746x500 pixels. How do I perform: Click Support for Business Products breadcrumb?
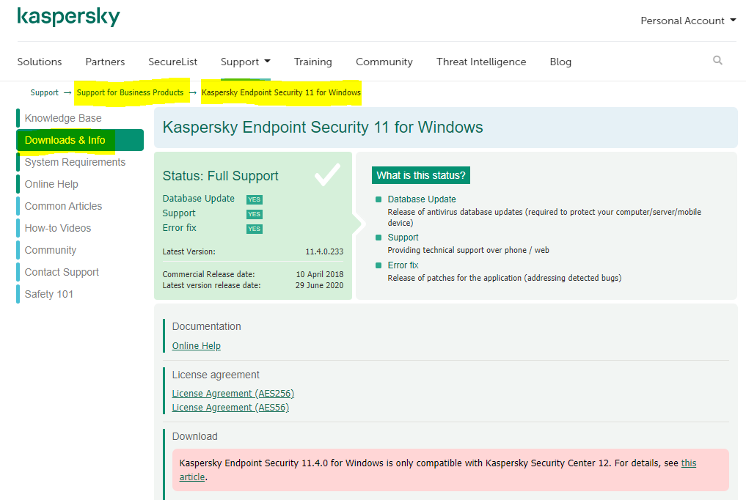click(x=130, y=93)
